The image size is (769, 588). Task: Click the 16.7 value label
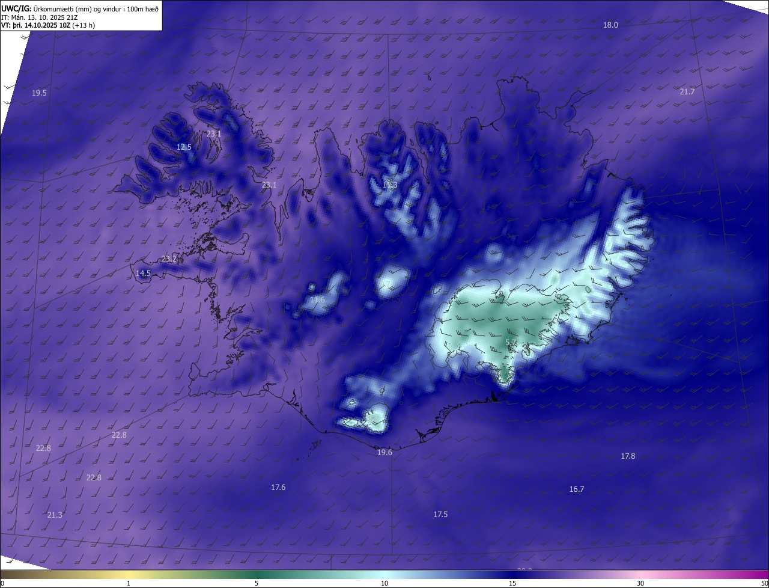576,489
